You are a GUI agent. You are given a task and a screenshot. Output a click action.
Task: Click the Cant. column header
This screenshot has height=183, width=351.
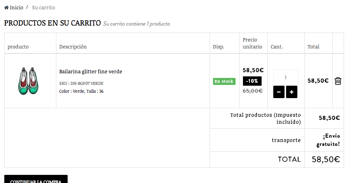[277, 47]
